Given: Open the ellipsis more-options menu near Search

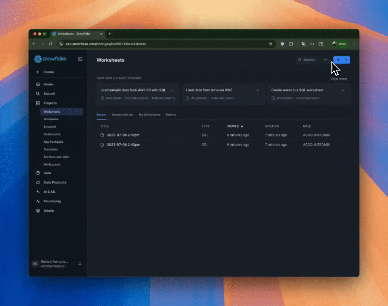Looking at the screenshot, I should (x=325, y=60).
